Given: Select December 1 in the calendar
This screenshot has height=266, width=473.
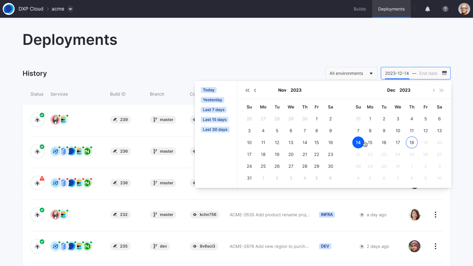Looking at the screenshot, I should coord(370,119).
